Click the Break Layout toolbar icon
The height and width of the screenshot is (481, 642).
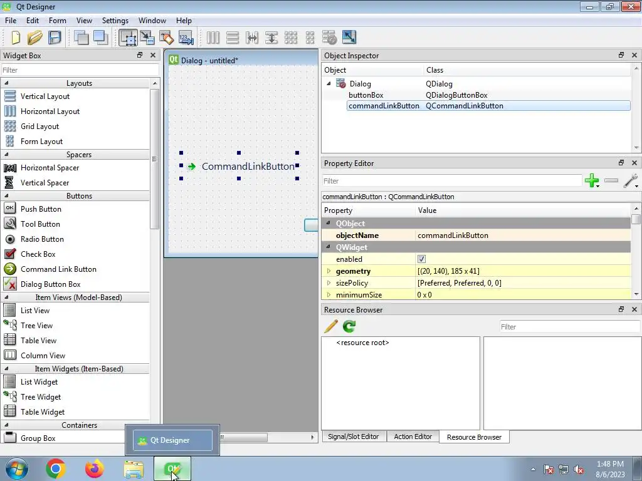coord(329,38)
